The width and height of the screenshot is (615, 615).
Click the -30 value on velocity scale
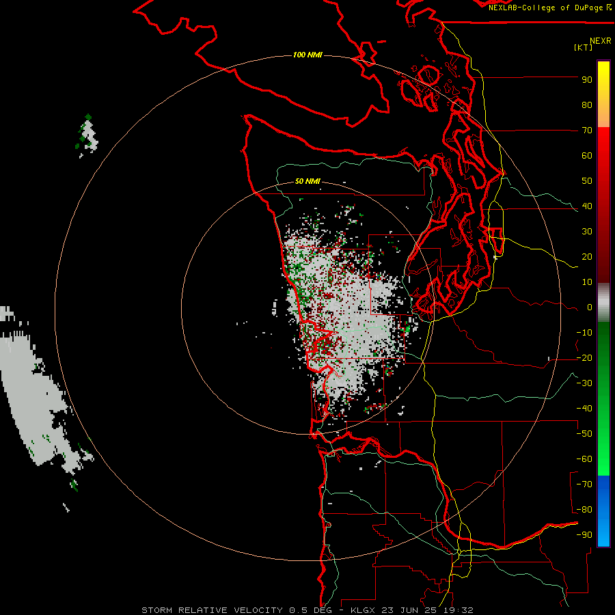point(584,383)
